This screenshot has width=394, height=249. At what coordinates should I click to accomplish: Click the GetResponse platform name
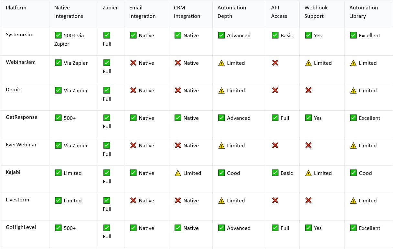(22, 117)
